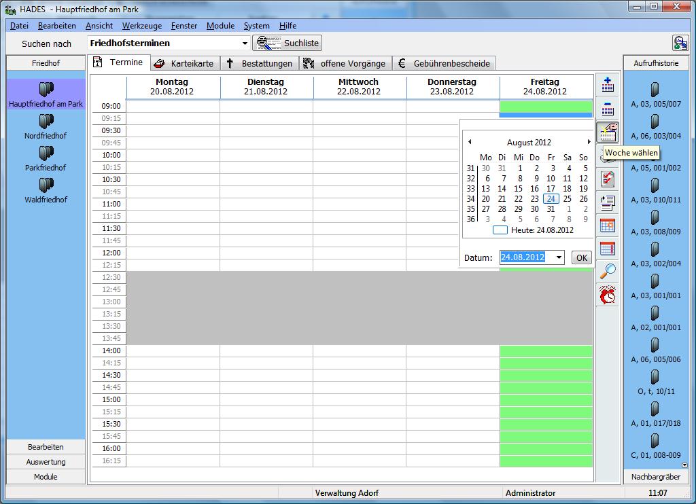Switch to the Bestattungen tab

[x=259, y=63]
